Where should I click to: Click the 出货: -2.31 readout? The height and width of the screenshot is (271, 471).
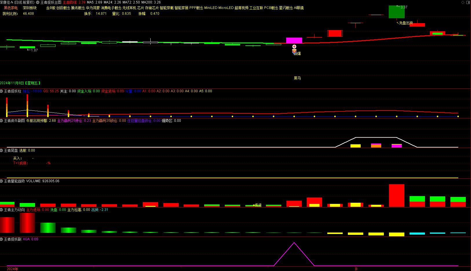(x=100, y=210)
